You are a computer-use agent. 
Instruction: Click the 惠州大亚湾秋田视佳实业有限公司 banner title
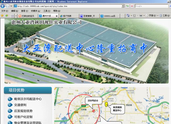(x=46, y=22)
